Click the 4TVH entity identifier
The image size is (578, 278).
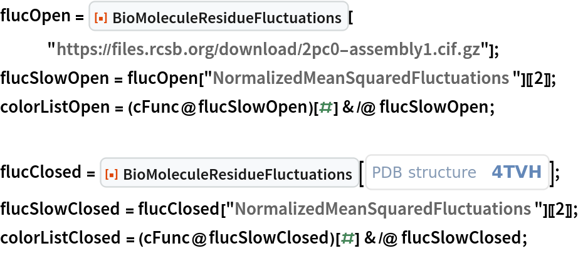pyautogui.click(x=517, y=172)
